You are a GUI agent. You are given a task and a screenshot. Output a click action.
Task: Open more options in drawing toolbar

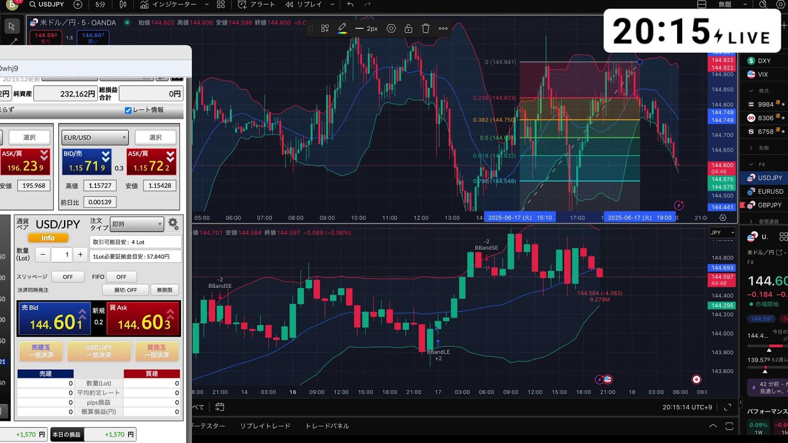443,28
